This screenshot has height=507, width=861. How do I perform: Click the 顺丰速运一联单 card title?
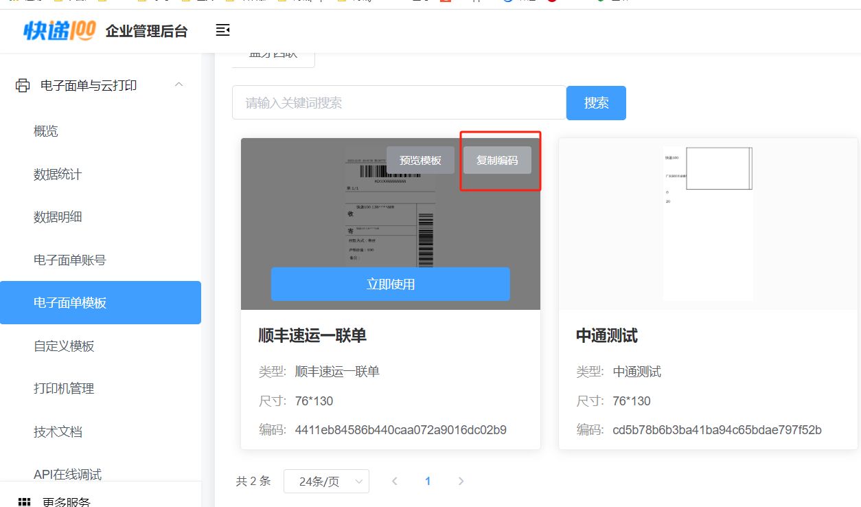(x=312, y=335)
